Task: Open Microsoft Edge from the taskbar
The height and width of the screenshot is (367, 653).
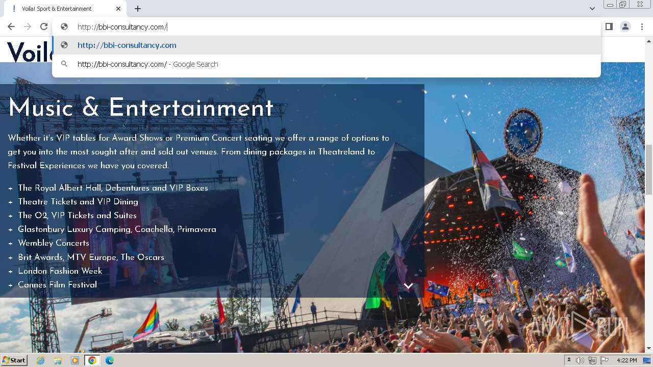Action: [x=109, y=360]
